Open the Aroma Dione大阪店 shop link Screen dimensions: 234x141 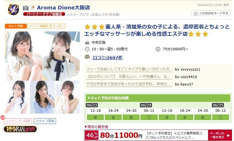(63, 7)
